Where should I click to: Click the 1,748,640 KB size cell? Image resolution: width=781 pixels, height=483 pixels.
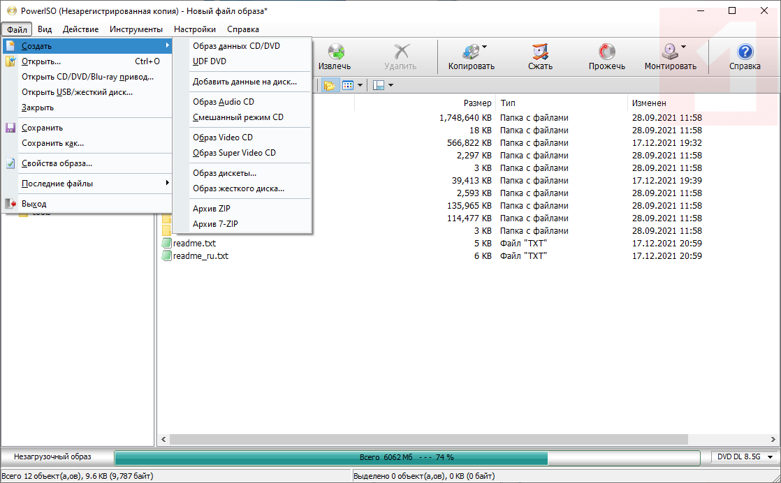coord(465,118)
